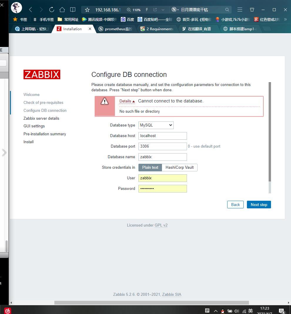Switch to 脚本搭建lamp1 tab
291x314 pixels.
pos(240,29)
